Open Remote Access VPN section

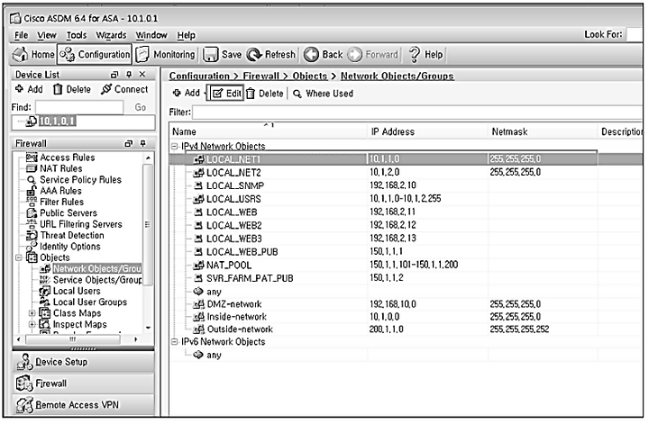pyautogui.click(x=83, y=405)
